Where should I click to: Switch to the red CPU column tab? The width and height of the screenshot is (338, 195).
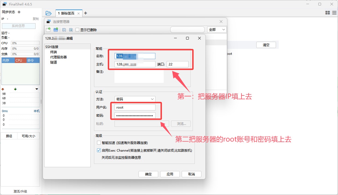point(20,60)
